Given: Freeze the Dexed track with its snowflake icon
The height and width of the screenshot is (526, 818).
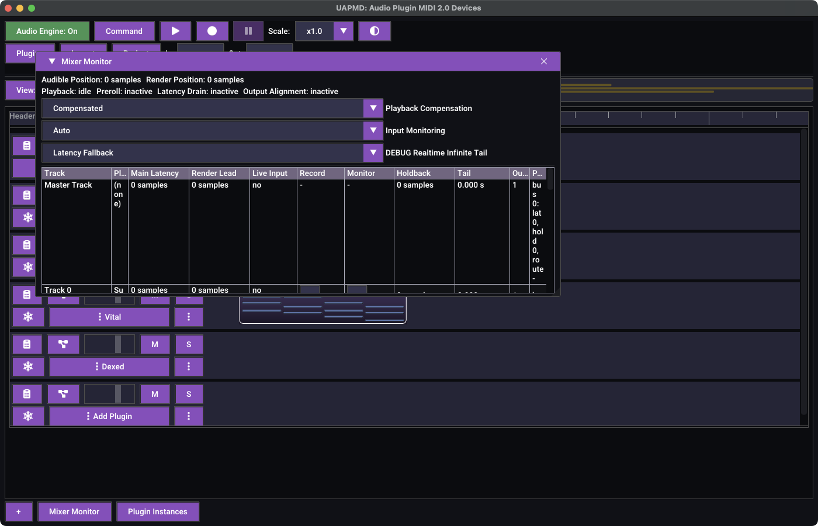Looking at the screenshot, I should [28, 366].
